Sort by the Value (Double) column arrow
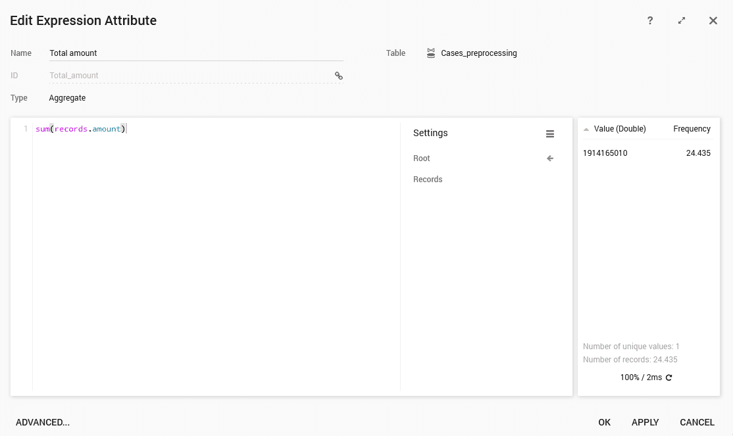Viewport: 733px width, 436px height. pos(586,130)
